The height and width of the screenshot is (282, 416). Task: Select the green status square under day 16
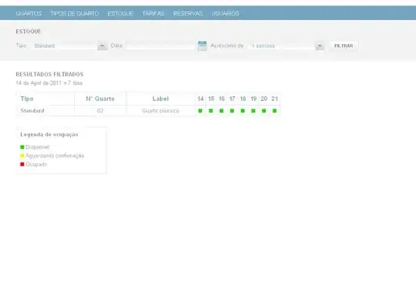222,111
